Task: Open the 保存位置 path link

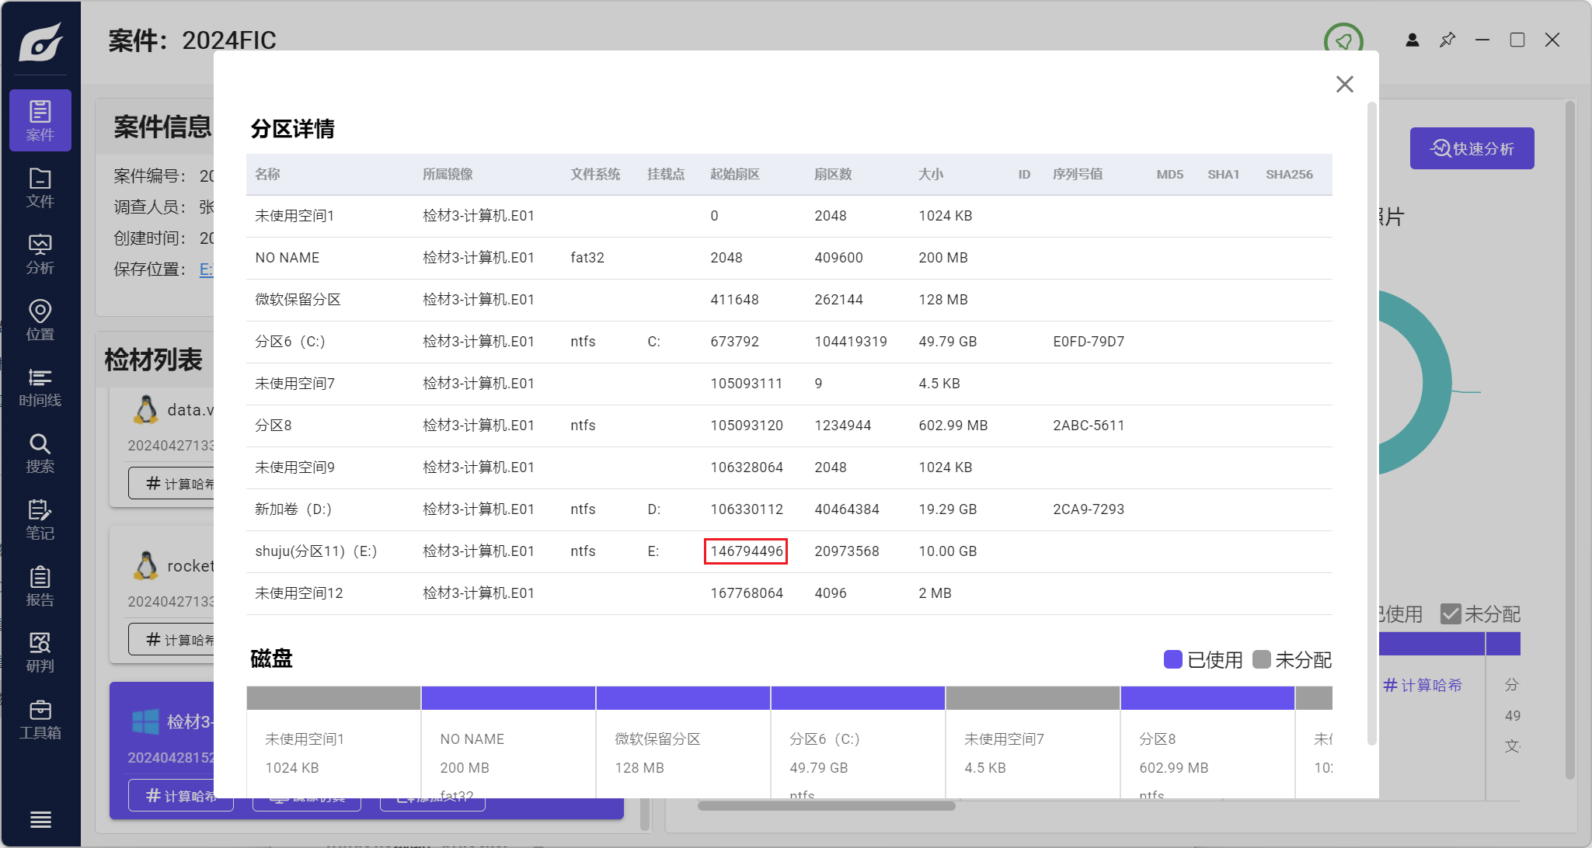Action: click(206, 269)
